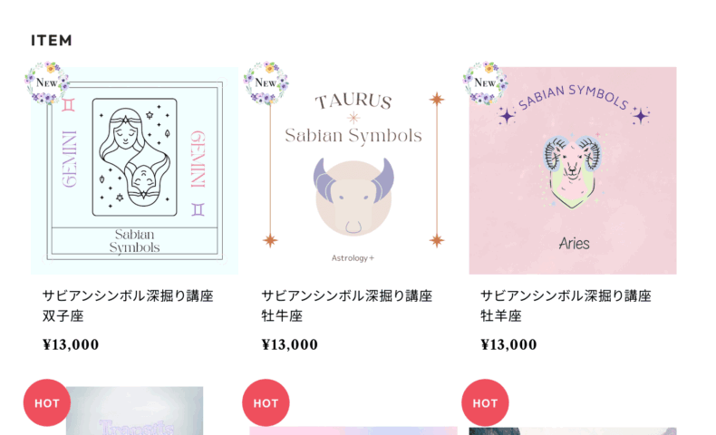This screenshot has width=716, height=435.
Task: Click the first red HOT badge
Action: [x=47, y=402]
